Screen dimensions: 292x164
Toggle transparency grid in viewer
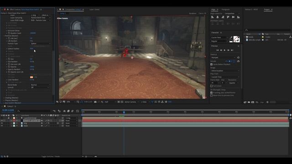122,102
